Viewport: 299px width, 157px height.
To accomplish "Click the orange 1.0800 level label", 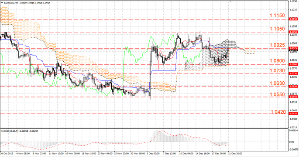I will click(277, 61).
